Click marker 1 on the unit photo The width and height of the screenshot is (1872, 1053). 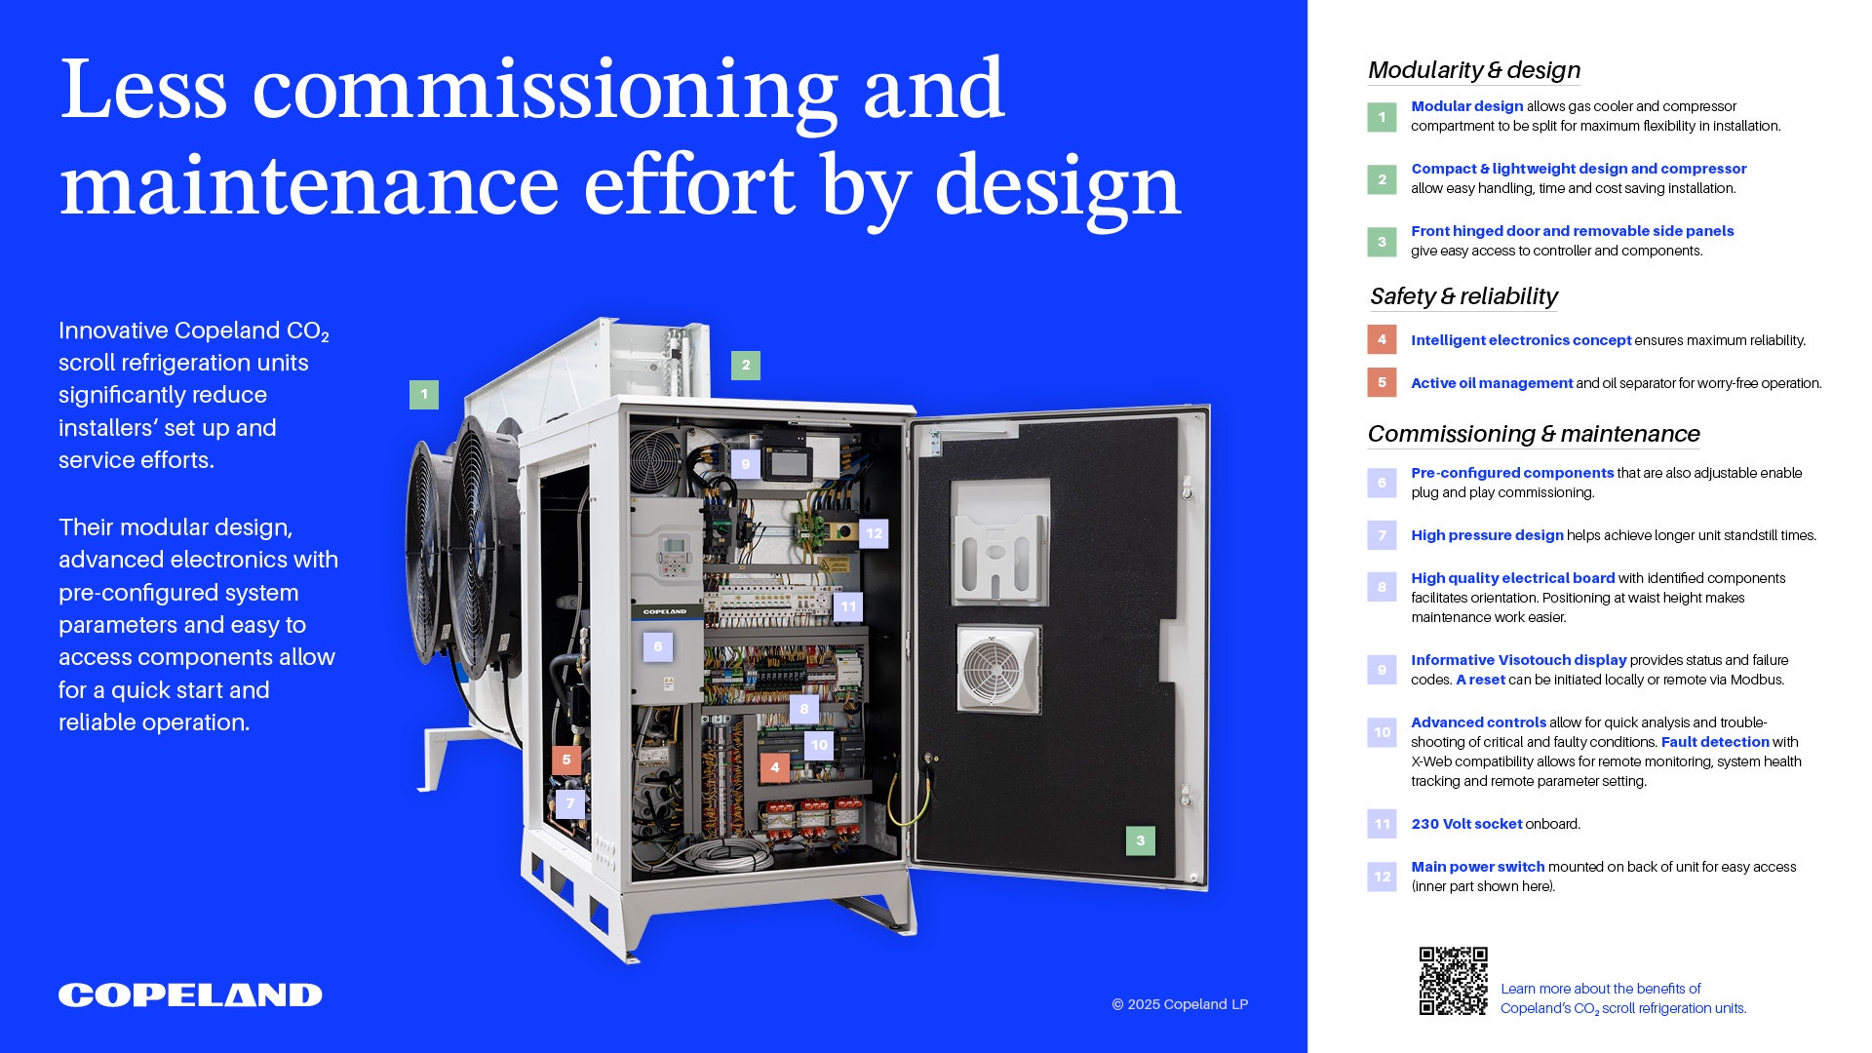(x=424, y=395)
